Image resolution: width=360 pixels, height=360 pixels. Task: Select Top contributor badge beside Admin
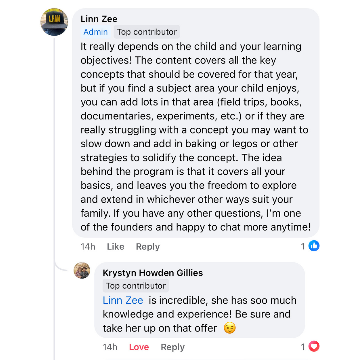(147, 32)
